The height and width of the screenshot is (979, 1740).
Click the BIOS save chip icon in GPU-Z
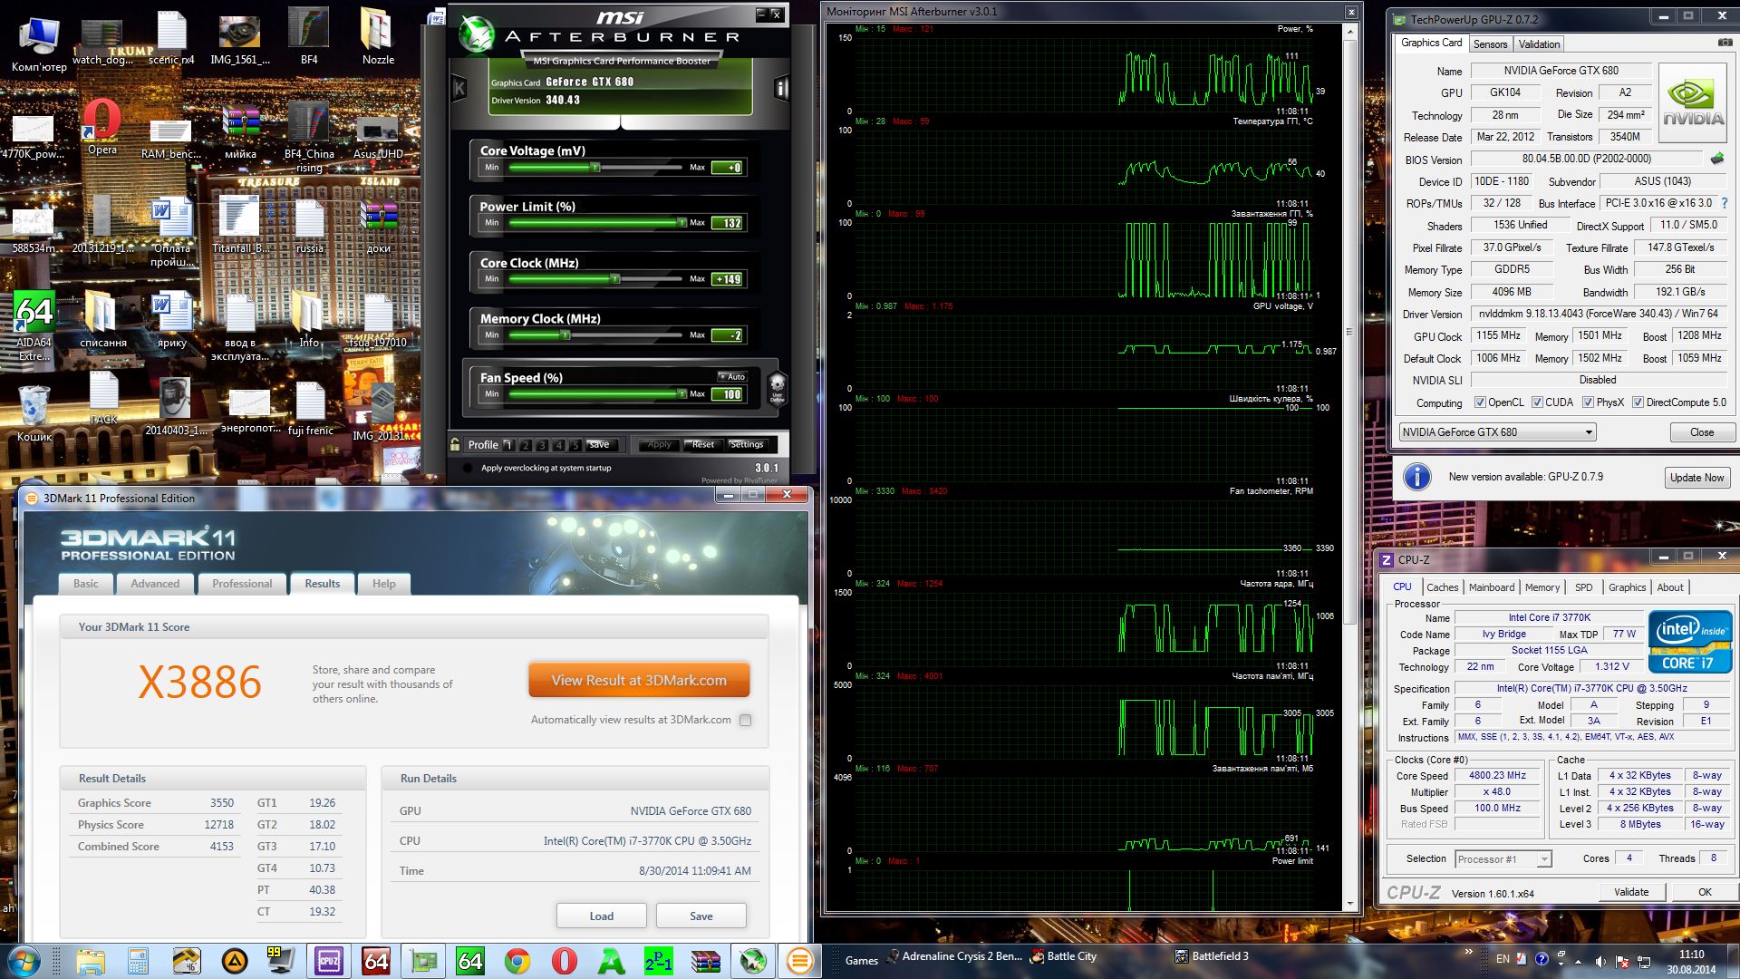tap(1717, 159)
